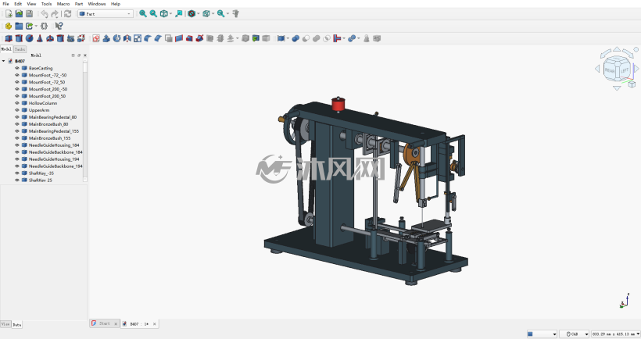The height and width of the screenshot is (339, 641).
Task: Fit selection in view
Action: point(153,13)
